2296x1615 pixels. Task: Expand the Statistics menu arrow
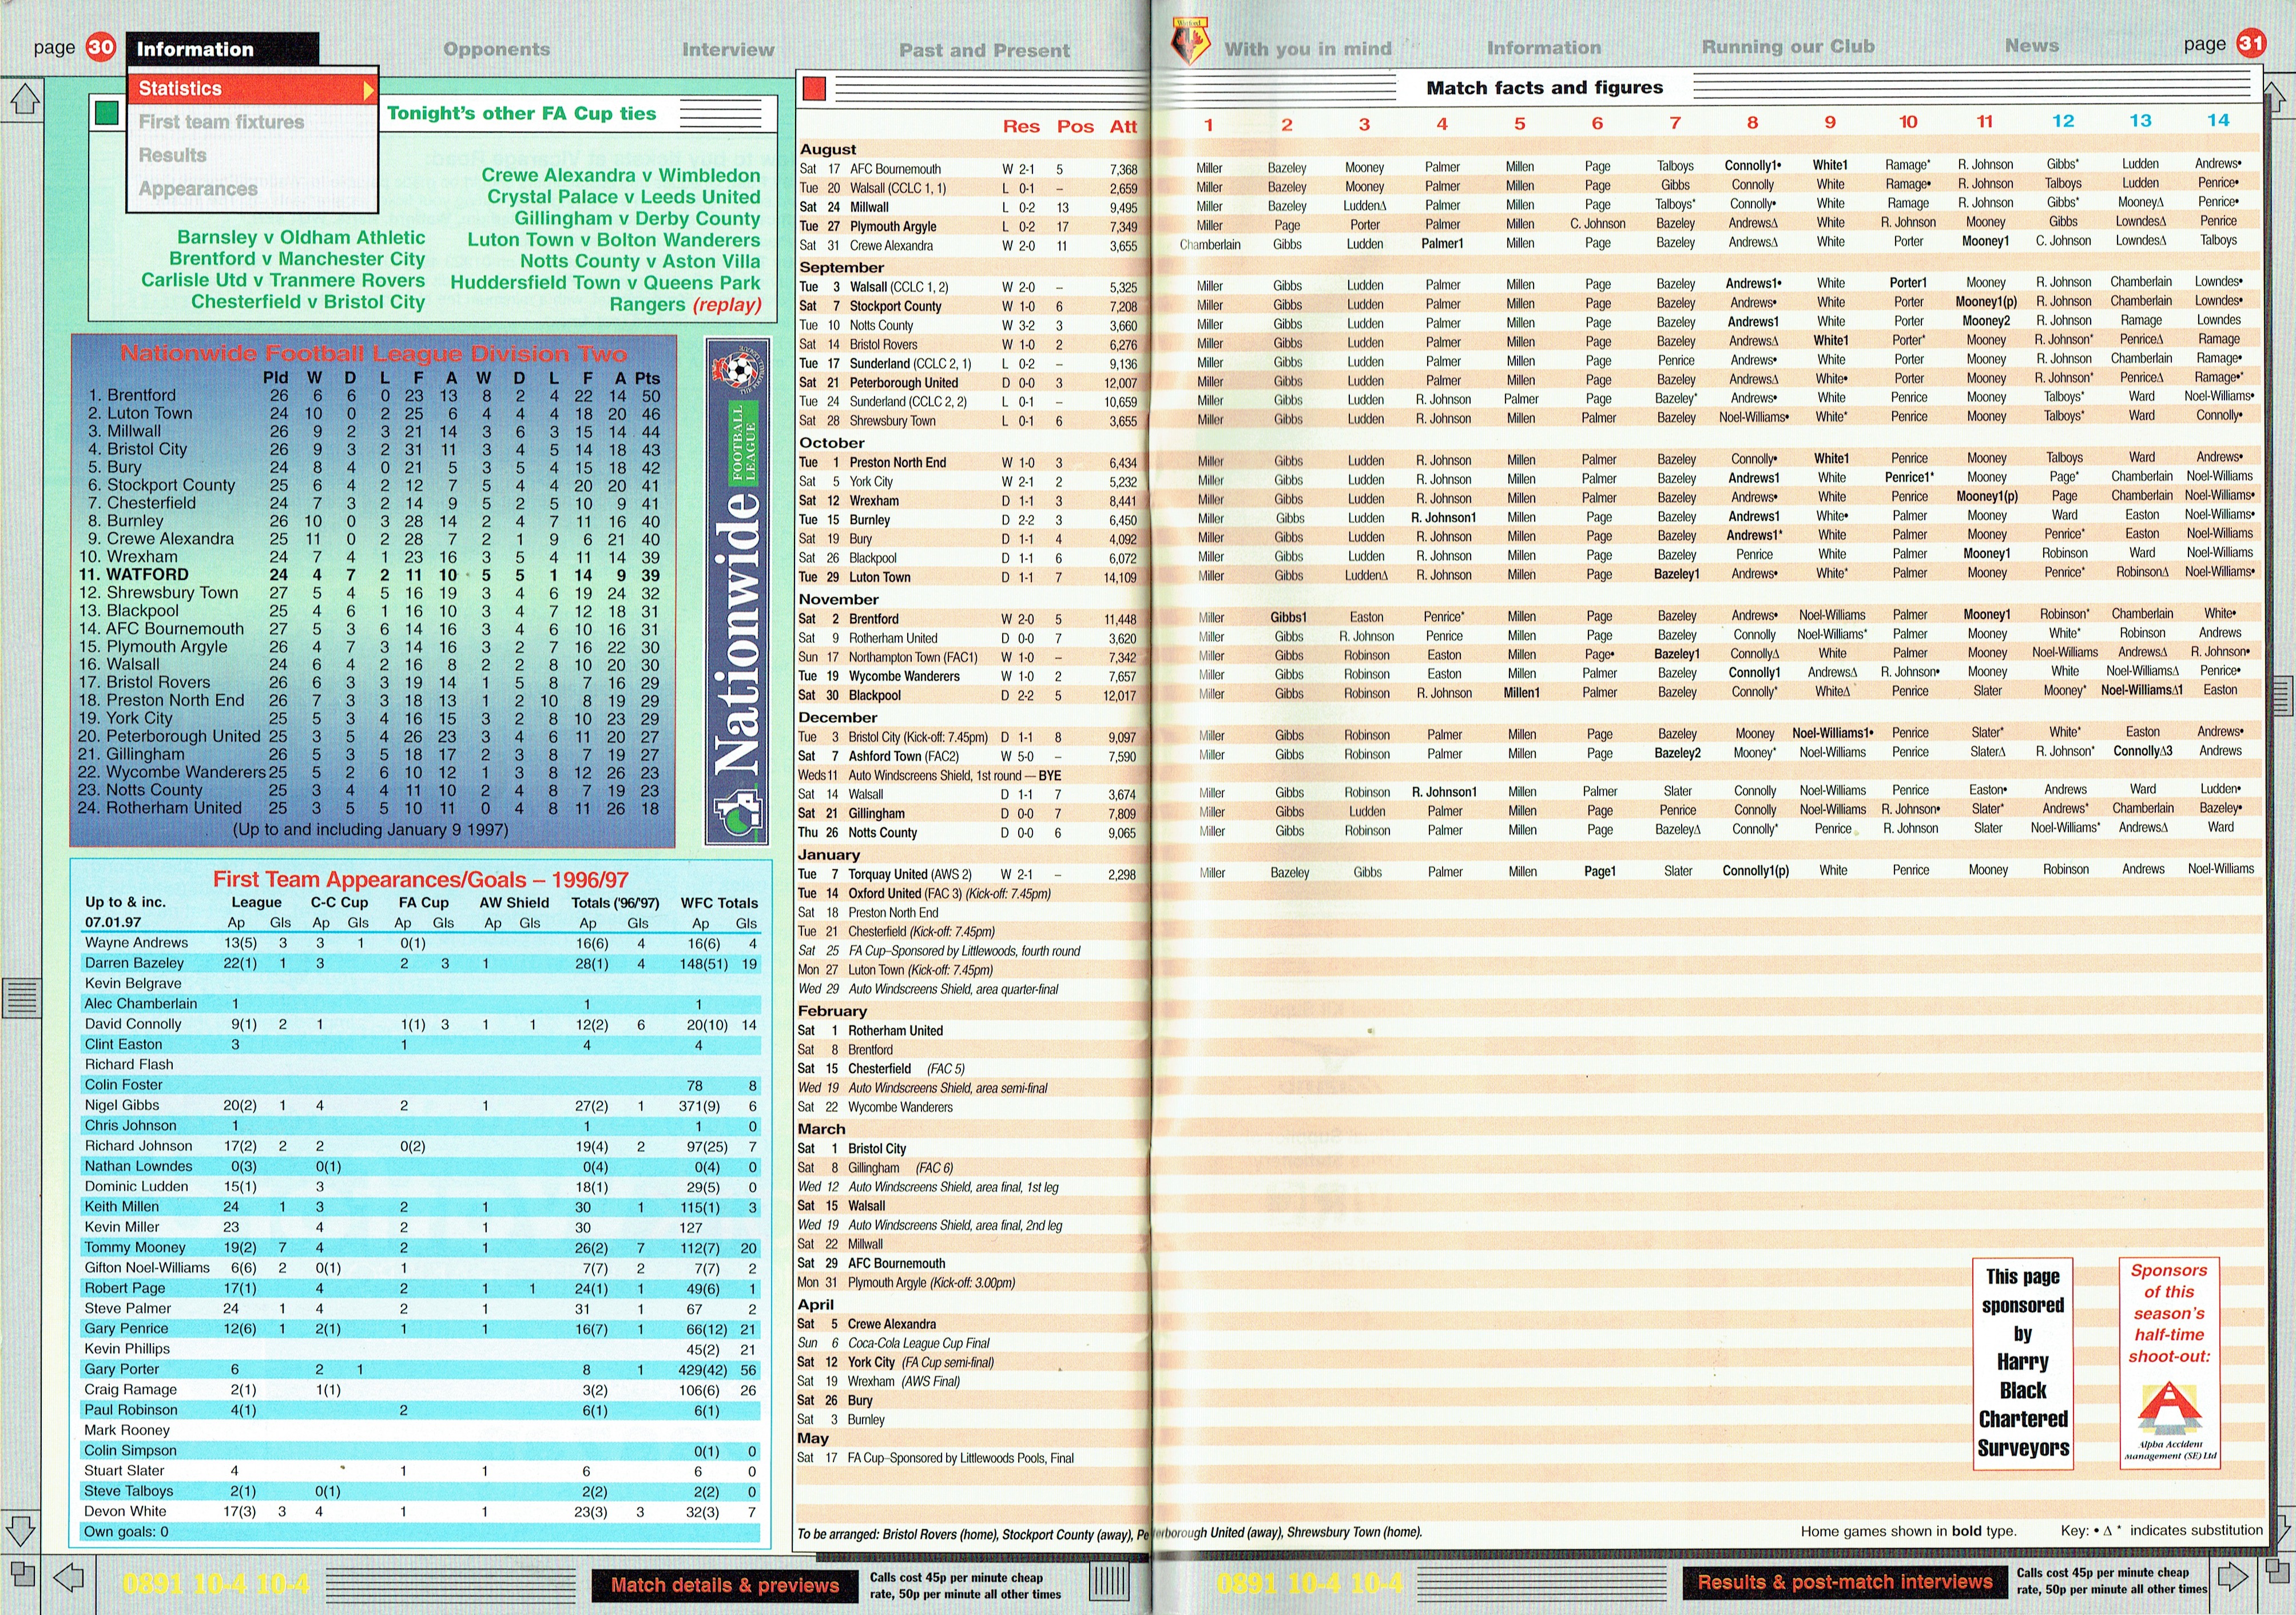coord(368,90)
